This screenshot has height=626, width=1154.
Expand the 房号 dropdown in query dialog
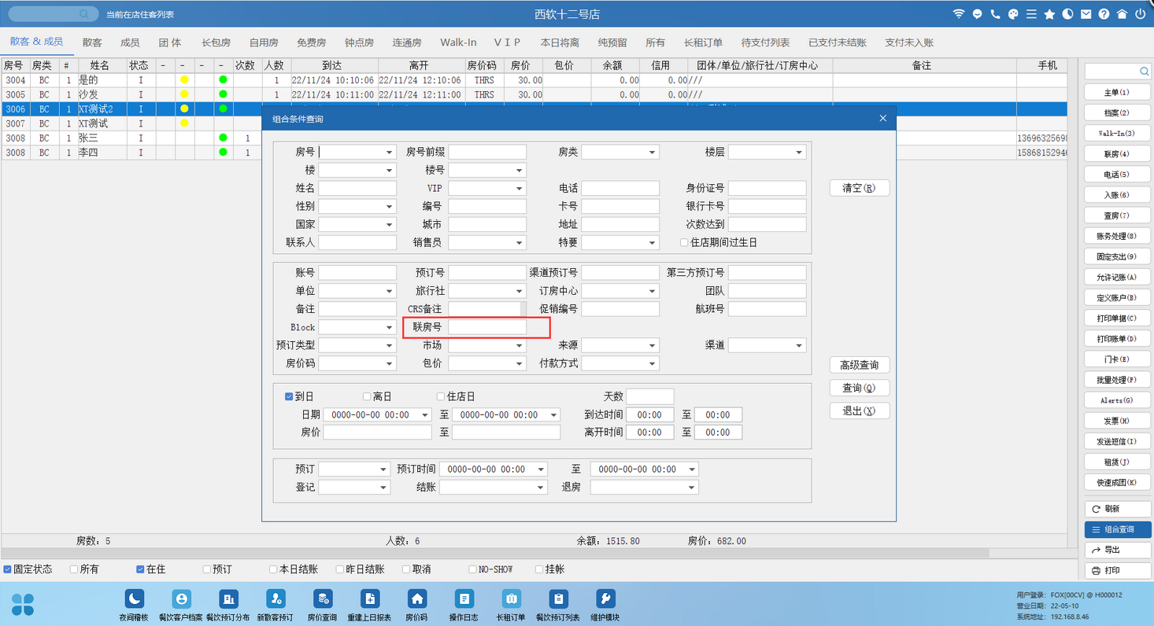[390, 153]
